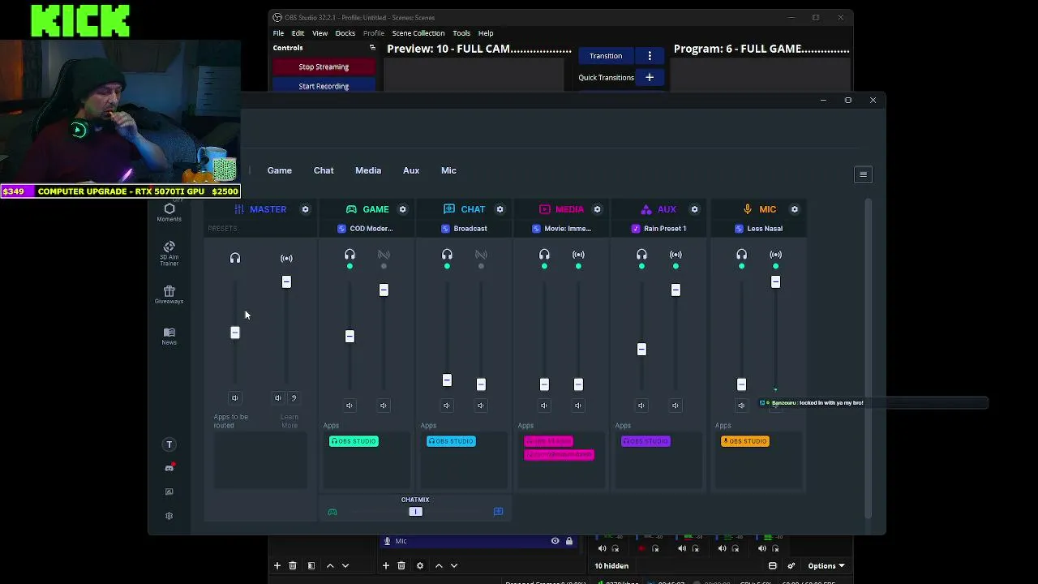Image resolution: width=1038 pixels, height=584 pixels.
Task: Open the OBS Tools menu
Action: pyautogui.click(x=461, y=33)
